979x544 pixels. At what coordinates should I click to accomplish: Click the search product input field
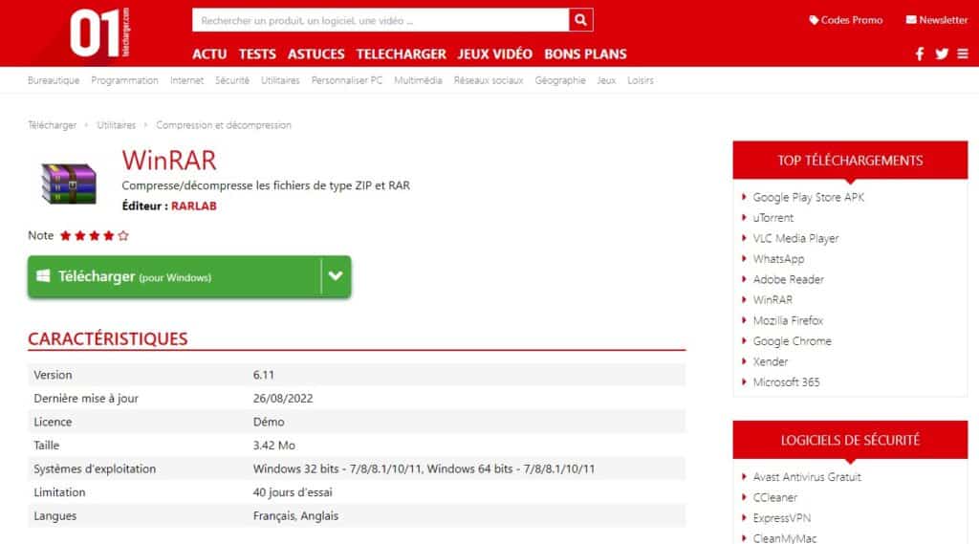tap(380, 20)
